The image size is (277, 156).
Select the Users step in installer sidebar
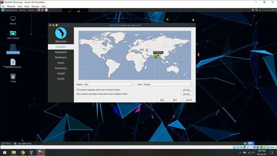[x=61, y=63]
